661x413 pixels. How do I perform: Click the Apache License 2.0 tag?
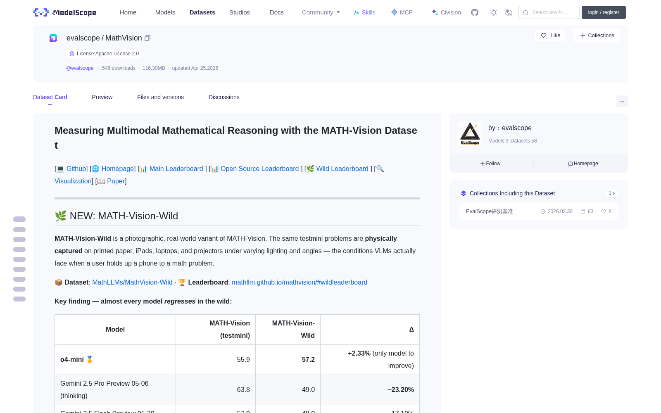point(104,54)
